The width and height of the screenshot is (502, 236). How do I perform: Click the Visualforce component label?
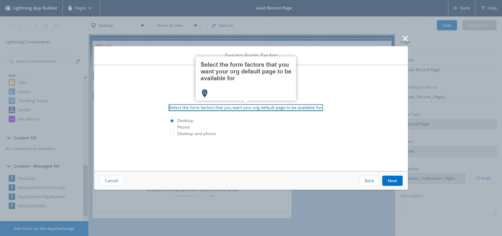(x=28, y=119)
